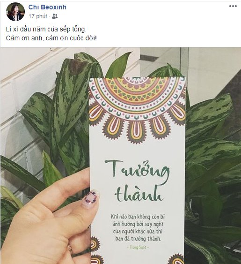Open the '17 phút' timestamp link
This screenshot has height=264, width=241.
click(x=38, y=16)
